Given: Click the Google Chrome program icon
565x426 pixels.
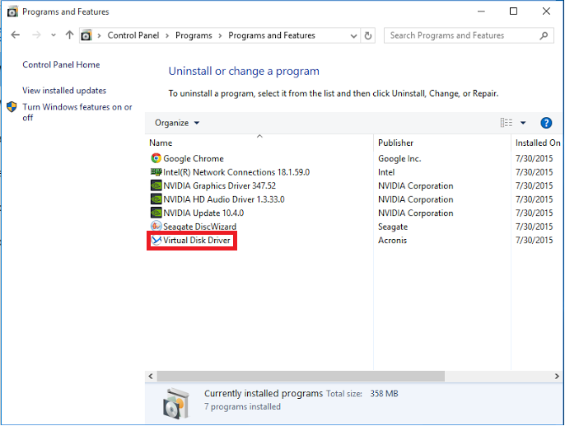Looking at the screenshot, I should pos(156,158).
